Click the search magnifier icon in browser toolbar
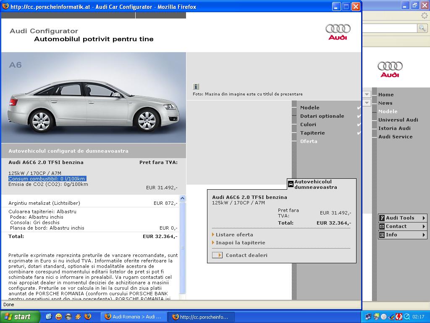The image size is (430, 323). [422, 28]
